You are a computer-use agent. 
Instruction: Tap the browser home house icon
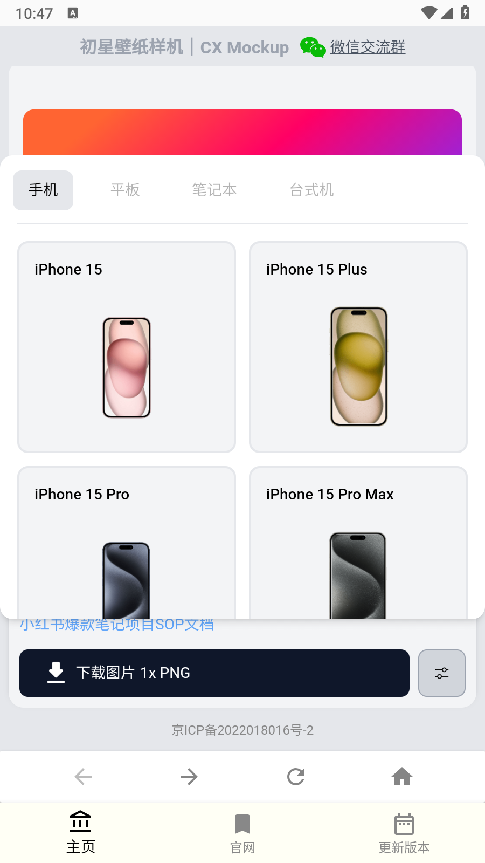[402, 777]
